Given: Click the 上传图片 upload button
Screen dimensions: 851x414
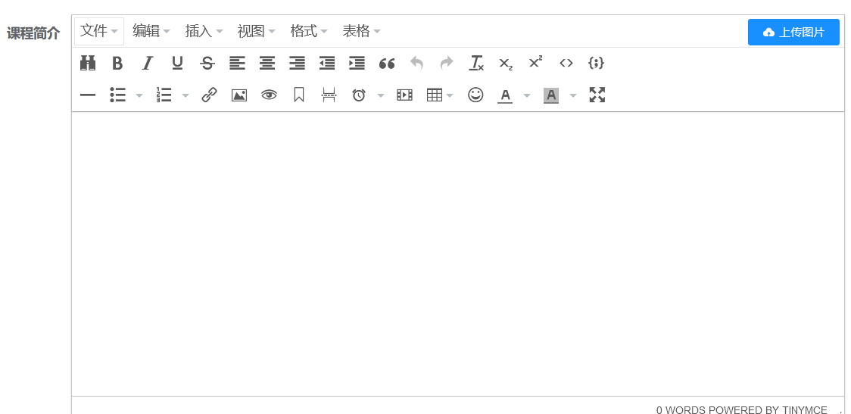Looking at the screenshot, I should coord(793,32).
